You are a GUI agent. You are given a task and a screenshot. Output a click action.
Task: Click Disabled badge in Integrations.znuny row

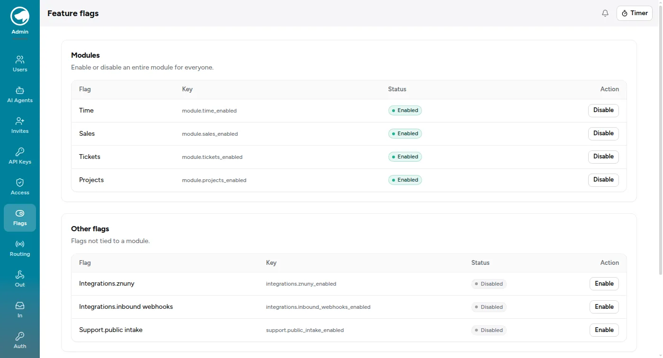489,284
